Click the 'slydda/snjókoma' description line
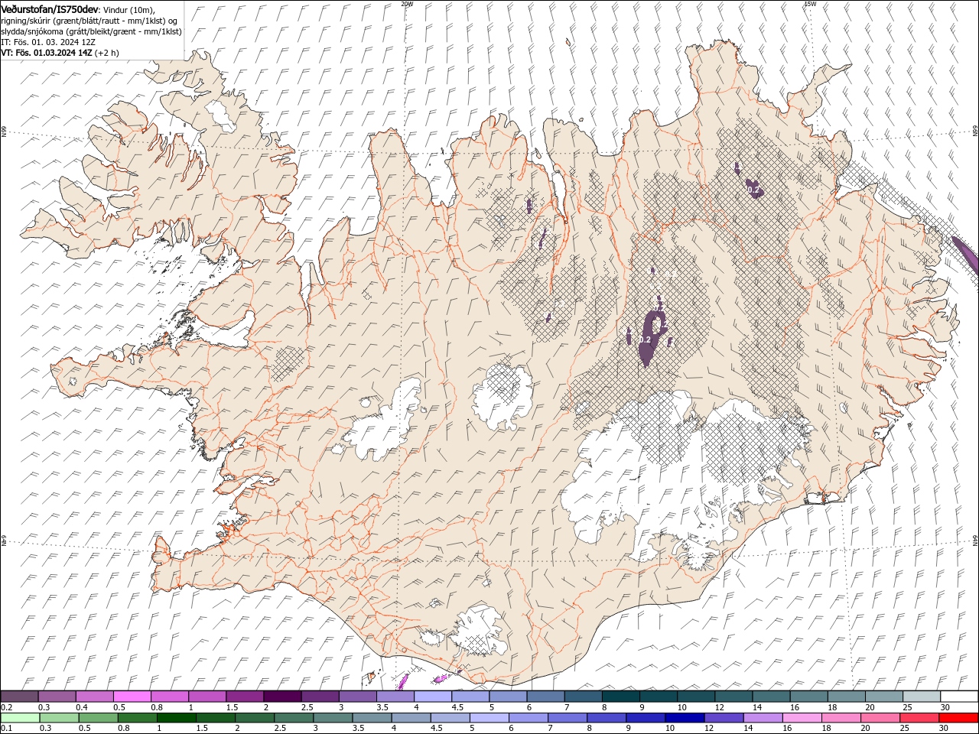Image resolution: width=979 pixels, height=734 pixels. click(91, 31)
